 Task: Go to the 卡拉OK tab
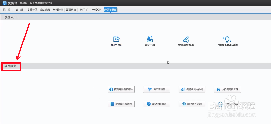point(97,10)
